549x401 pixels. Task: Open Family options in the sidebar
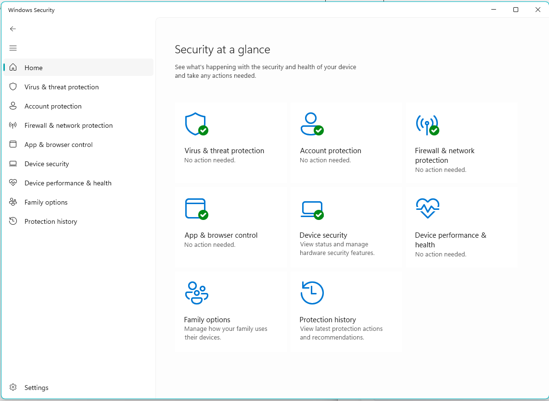(x=78, y=202)
